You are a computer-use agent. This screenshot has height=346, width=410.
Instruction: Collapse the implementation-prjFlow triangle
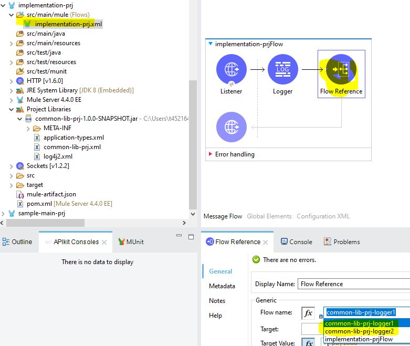pos(210,44)
